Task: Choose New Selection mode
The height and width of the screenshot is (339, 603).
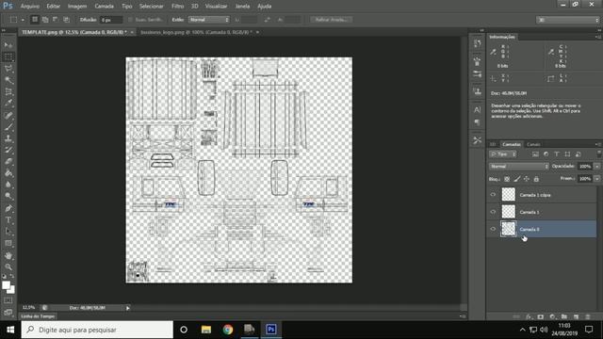Action: [35, 19]
